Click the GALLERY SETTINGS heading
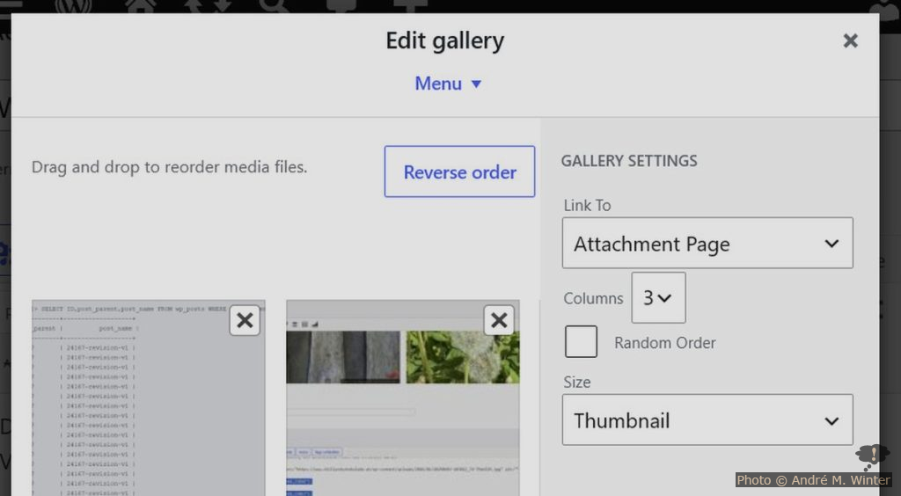The width and height of the screenshot is (901, 496). point(629,161)
